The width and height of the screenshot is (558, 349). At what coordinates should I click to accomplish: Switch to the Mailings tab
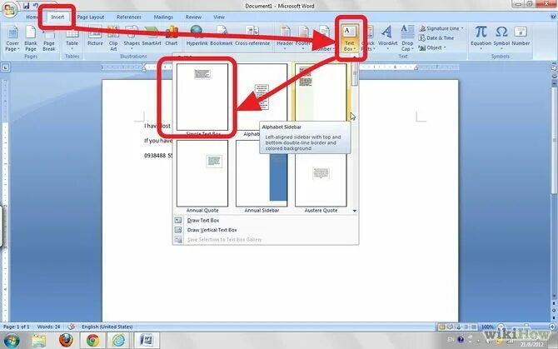coord(163,17)
